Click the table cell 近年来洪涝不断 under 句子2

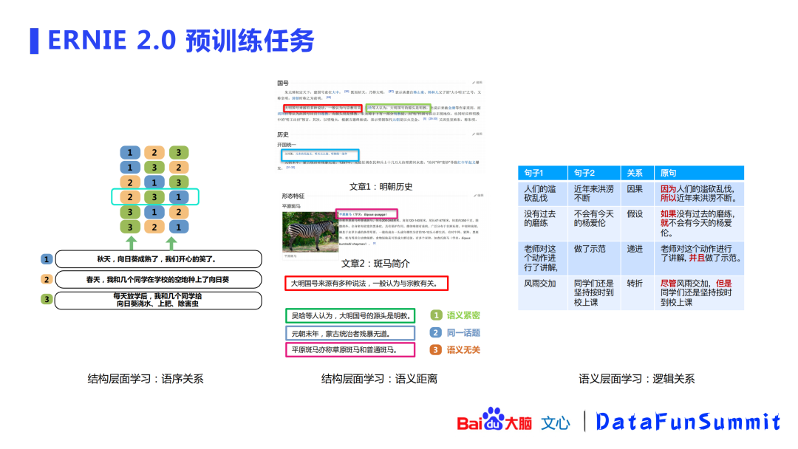coord(594,193)
